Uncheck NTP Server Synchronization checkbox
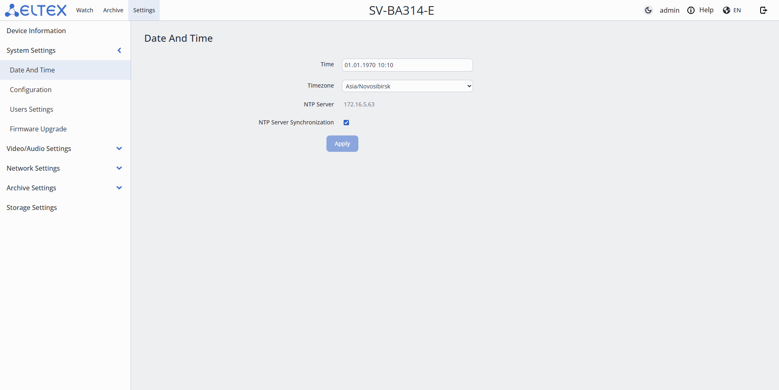This screenshot has height=390, width=779. click(x=346, y=122)
